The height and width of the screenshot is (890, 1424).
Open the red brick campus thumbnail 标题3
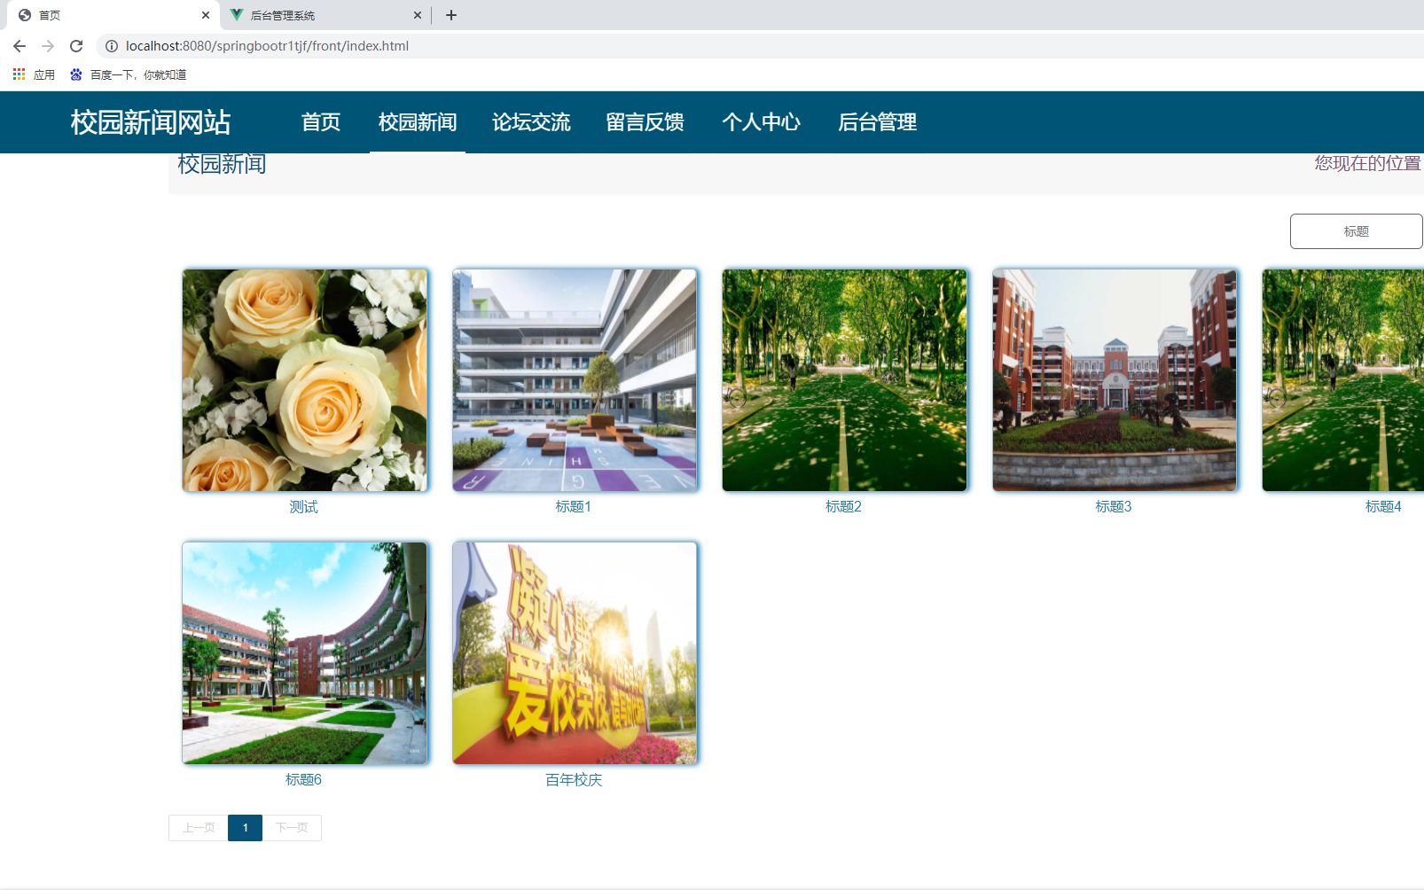1115,380
